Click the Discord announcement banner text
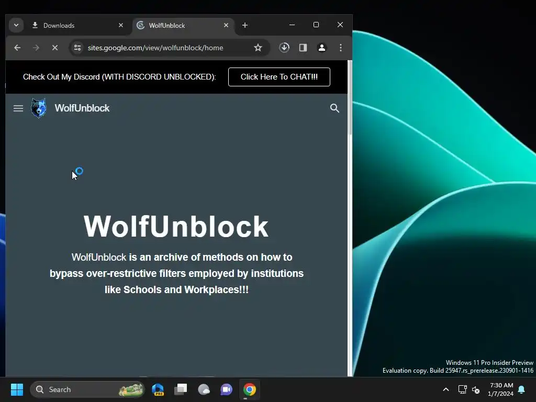This screenshot has height=402, width=536. click(x=119, y=77)
